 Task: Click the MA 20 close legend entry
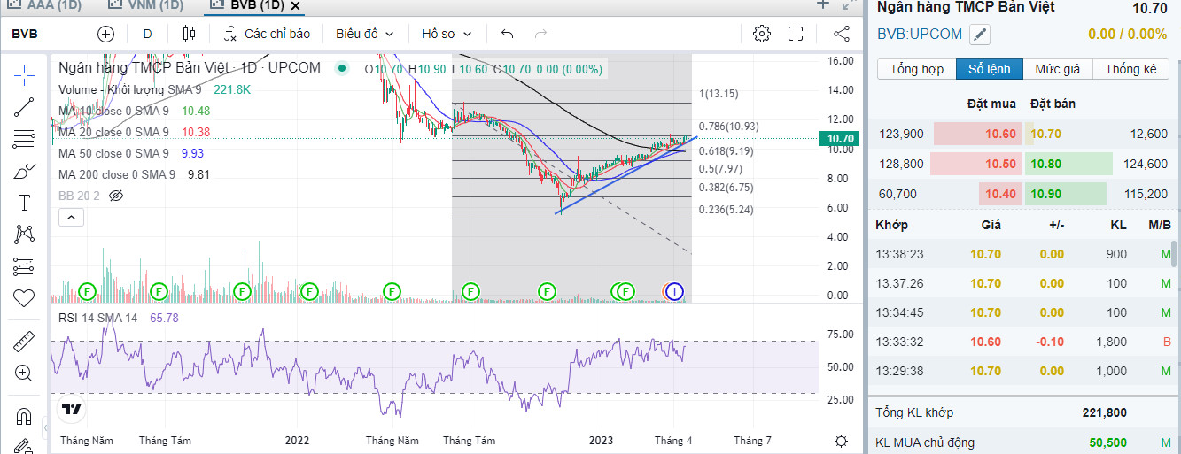pos(113,132)
